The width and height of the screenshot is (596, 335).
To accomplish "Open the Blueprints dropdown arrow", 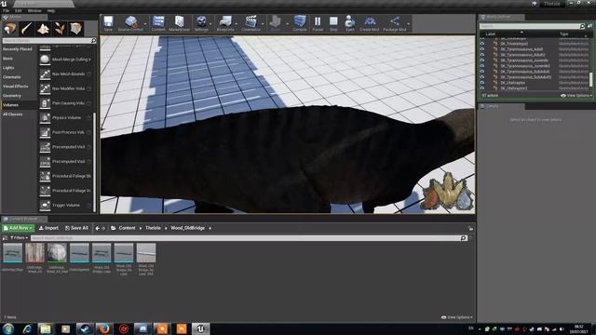I will (x=237, y=24).
